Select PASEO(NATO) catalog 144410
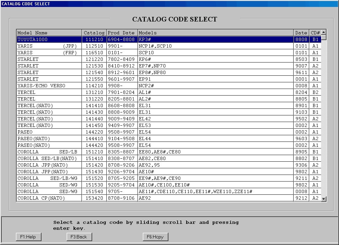The width and height of the screenshot is (339, 245). pos(169,139)
